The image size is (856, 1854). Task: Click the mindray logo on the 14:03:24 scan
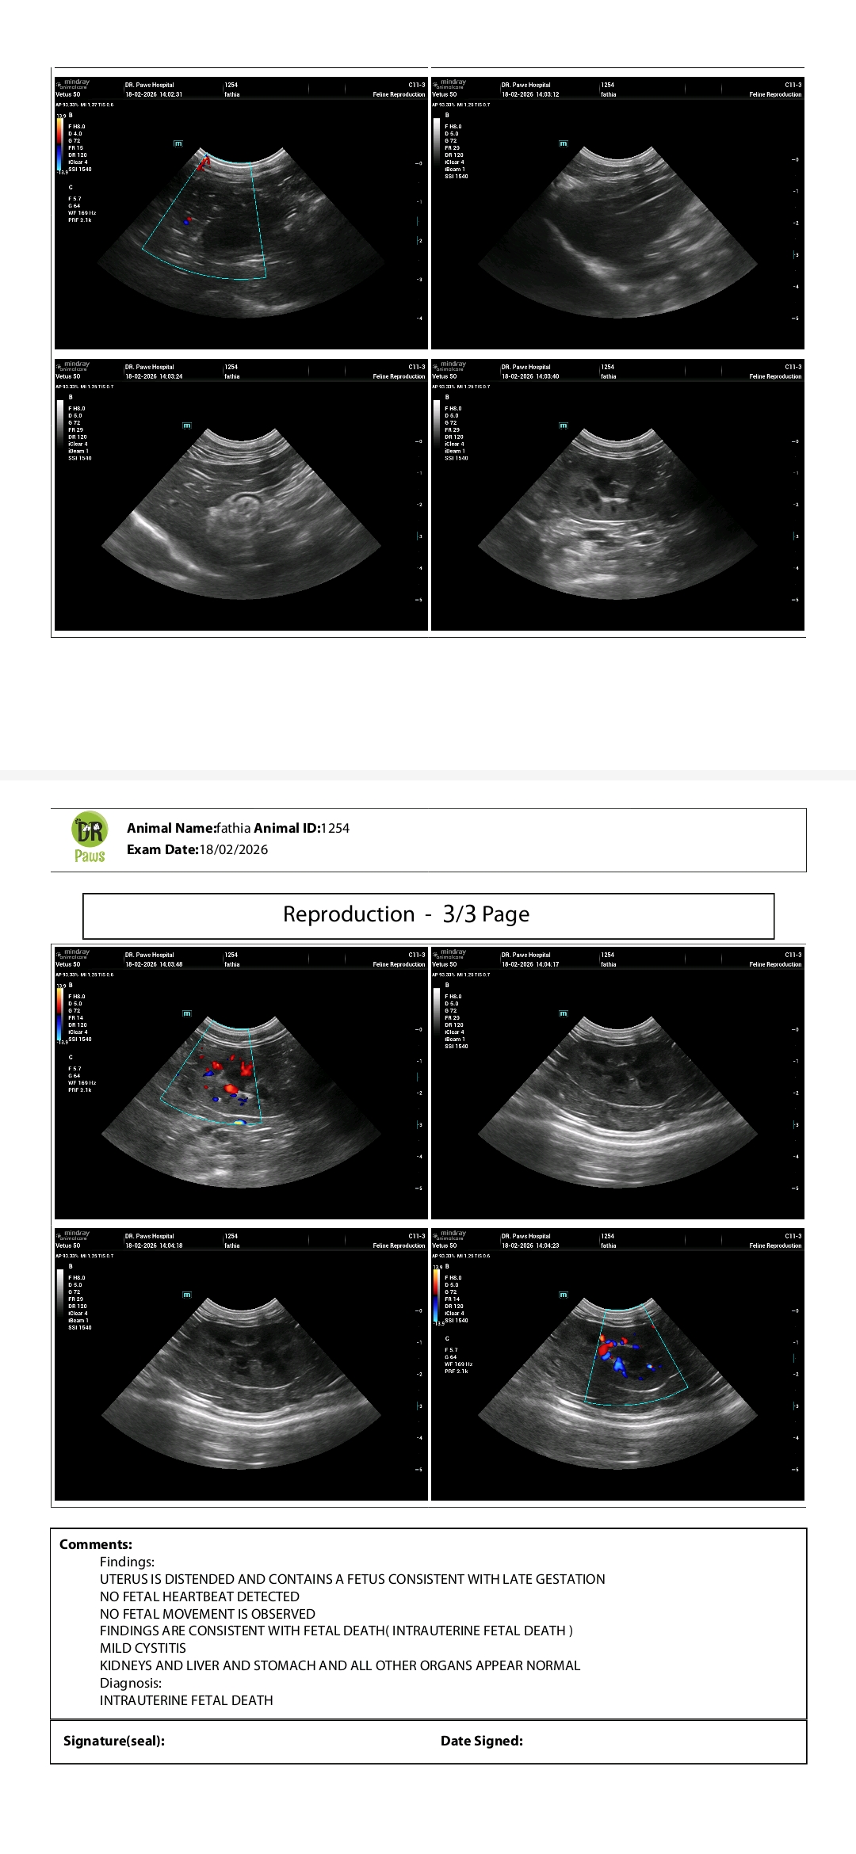73,365
